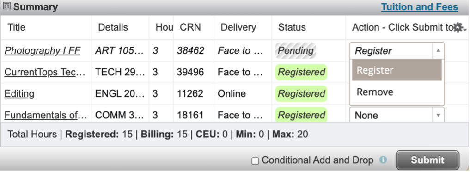The width and height of the screenshot is (470, 172).
Task: Enable Conditional Add and Drop checkbox
Action: [x=255, y=161]
